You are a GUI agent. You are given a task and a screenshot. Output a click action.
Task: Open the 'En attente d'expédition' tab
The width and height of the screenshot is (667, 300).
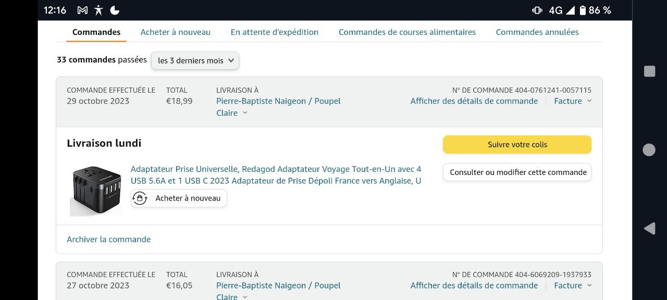(275, 32)
